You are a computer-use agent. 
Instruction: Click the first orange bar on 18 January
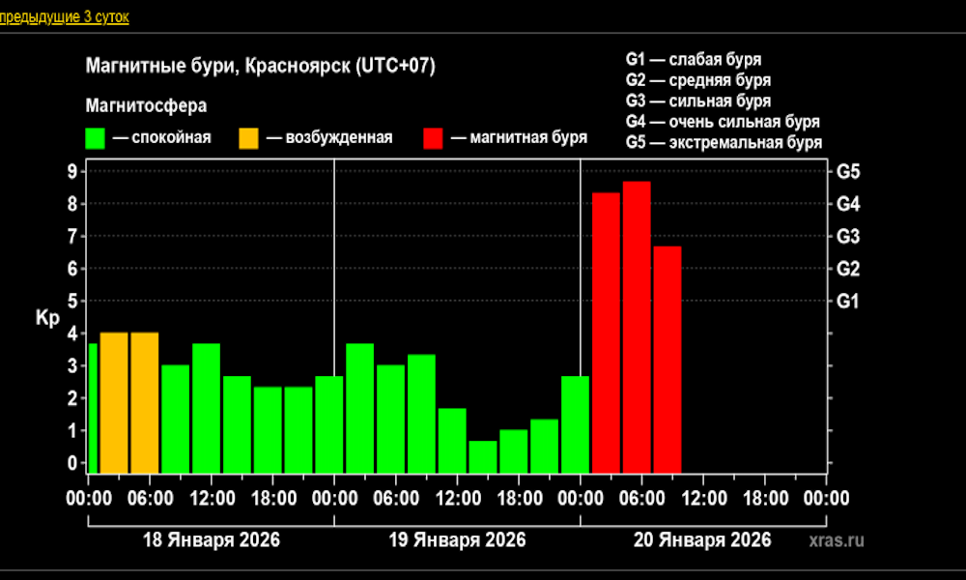pos(114,401)
